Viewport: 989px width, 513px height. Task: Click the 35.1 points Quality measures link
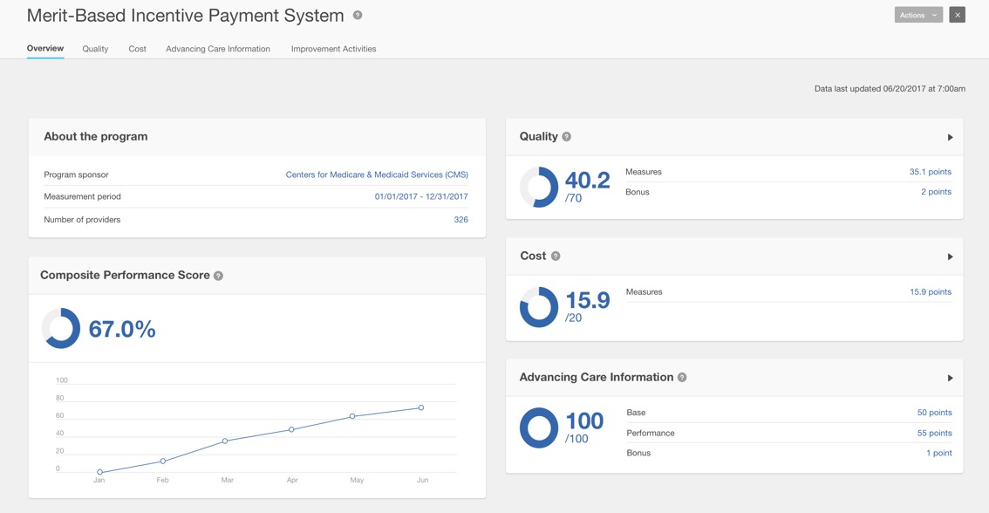930,172
